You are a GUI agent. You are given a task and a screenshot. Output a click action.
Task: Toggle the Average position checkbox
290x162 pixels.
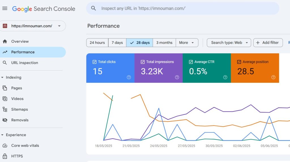(x=239, y=62)
